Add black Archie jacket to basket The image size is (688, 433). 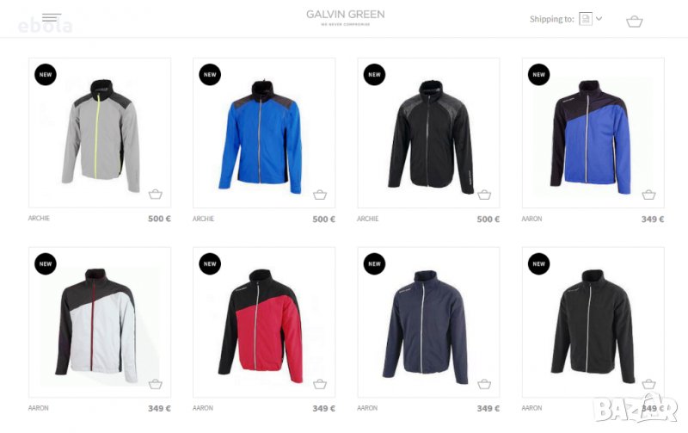[x=484, y=195]
